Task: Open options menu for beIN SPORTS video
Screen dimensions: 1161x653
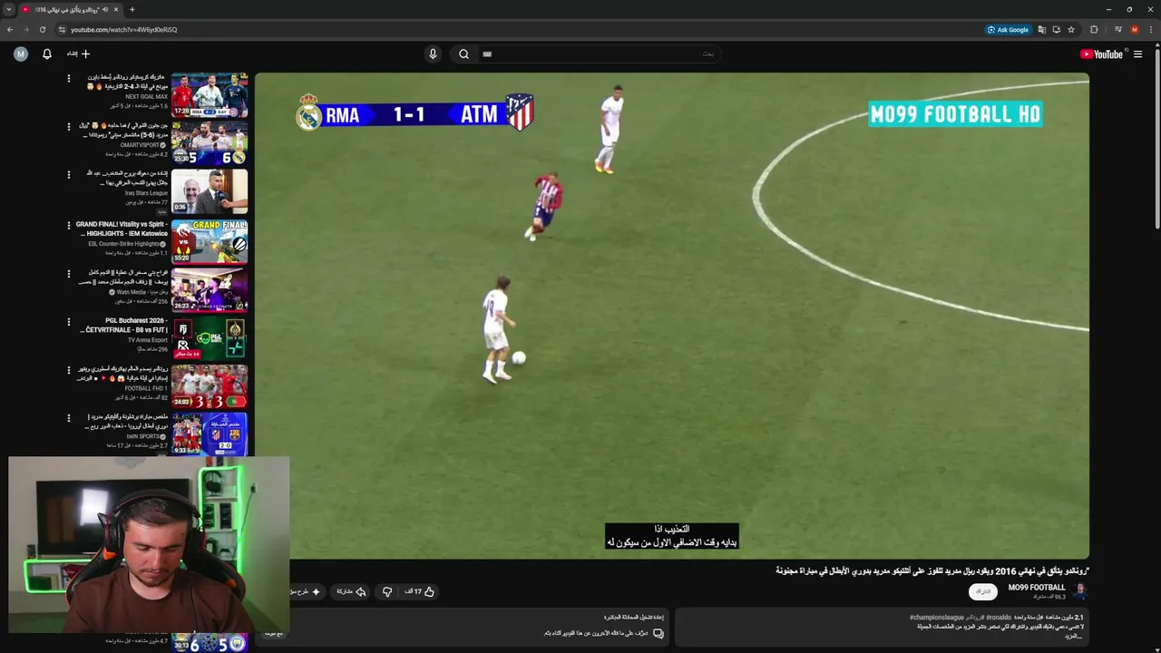Action: click(68, 418)
